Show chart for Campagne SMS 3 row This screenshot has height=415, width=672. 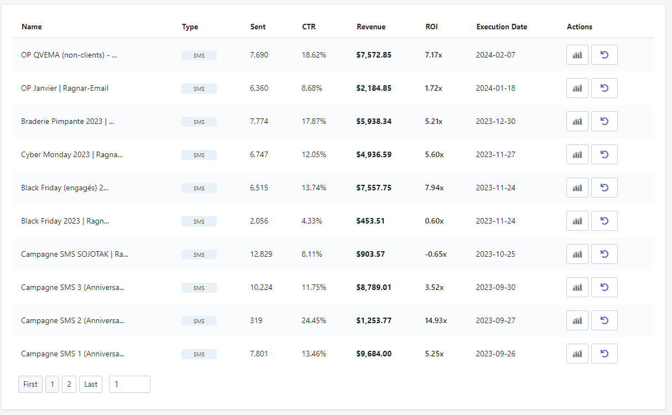point(577,287)
